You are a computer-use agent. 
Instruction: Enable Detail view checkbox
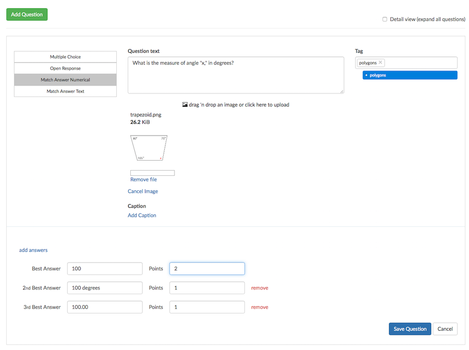(x=385, y=19)
